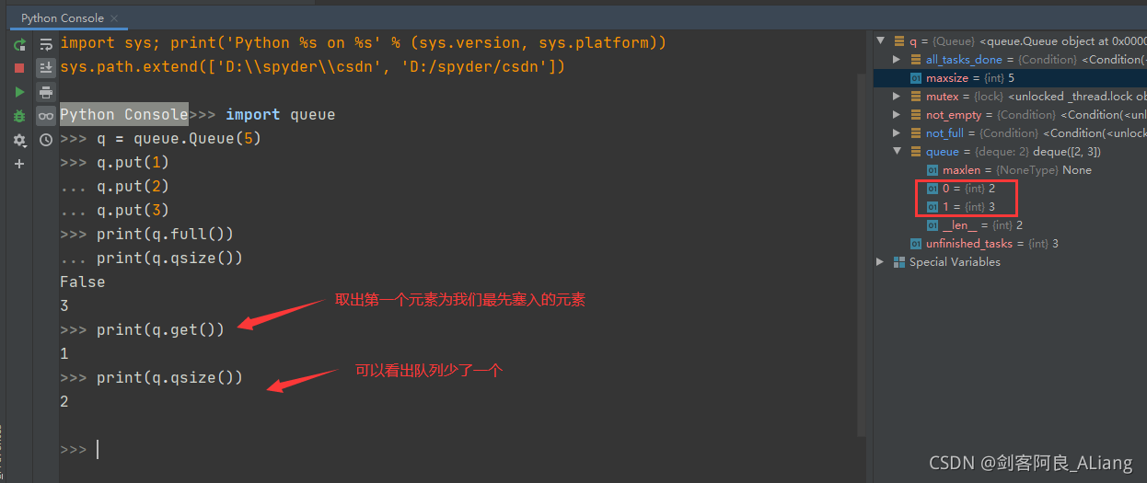Toggle show variables glasses icon
Image resolution: width=1147 pixels, height=483 pixels.
pyautogui.click(x=46, y=116)
